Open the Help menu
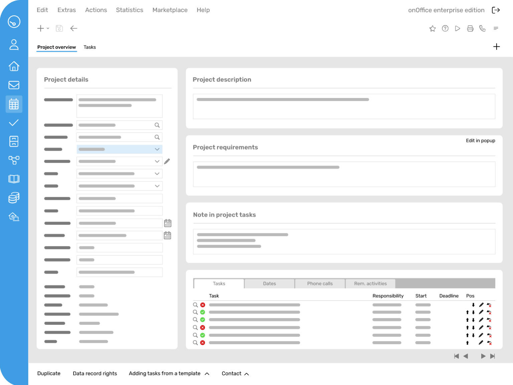 click(203, 10)
